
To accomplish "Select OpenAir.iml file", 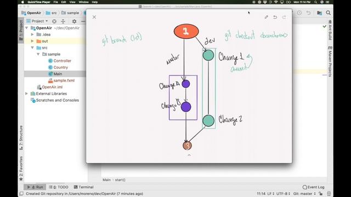I will tap(50, 87).
